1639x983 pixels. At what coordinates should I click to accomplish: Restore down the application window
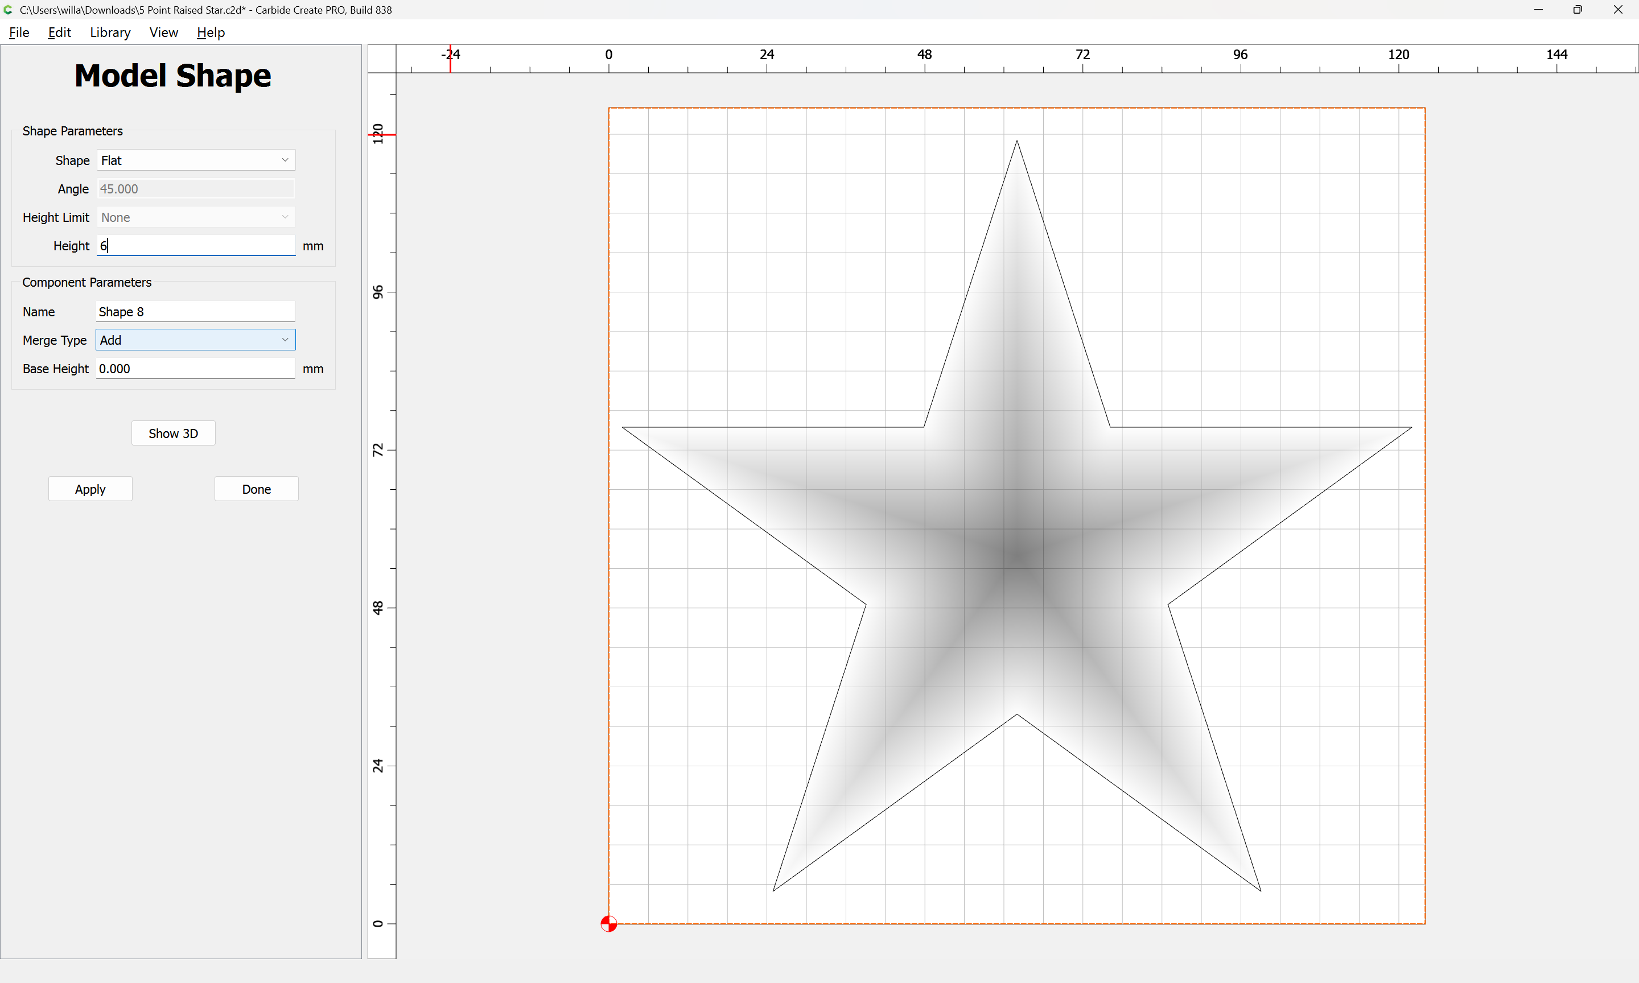pyautogui.click(x=1578, y=10)
